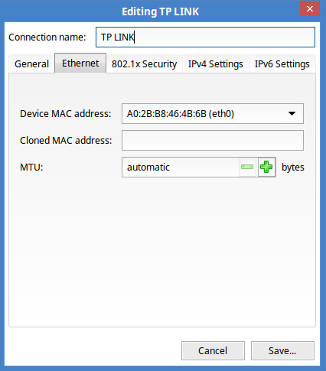The width and height of the screenshot is (326, 371).
Task: Focus the Connection name field
Action: 205,37
